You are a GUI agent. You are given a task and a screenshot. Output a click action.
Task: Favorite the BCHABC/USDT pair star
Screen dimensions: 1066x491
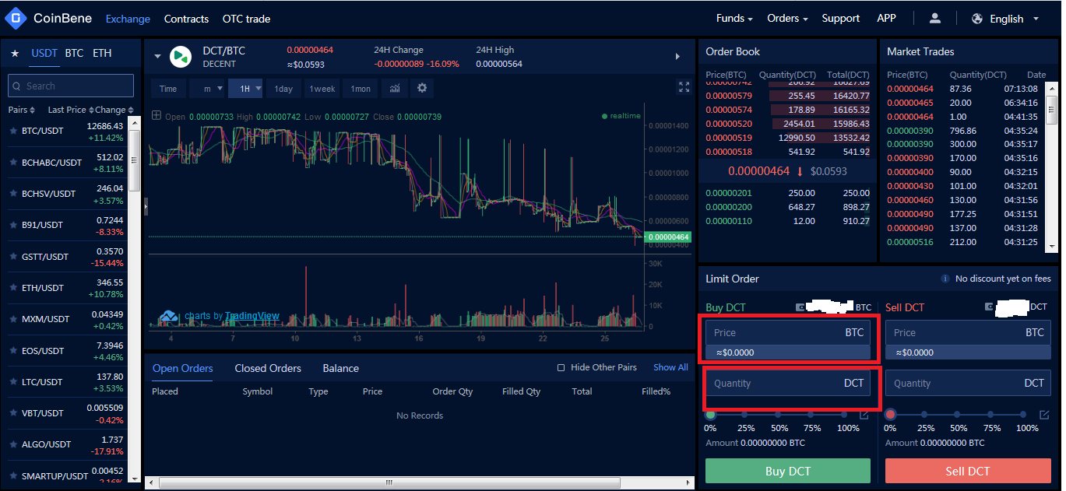coord(13,163)
